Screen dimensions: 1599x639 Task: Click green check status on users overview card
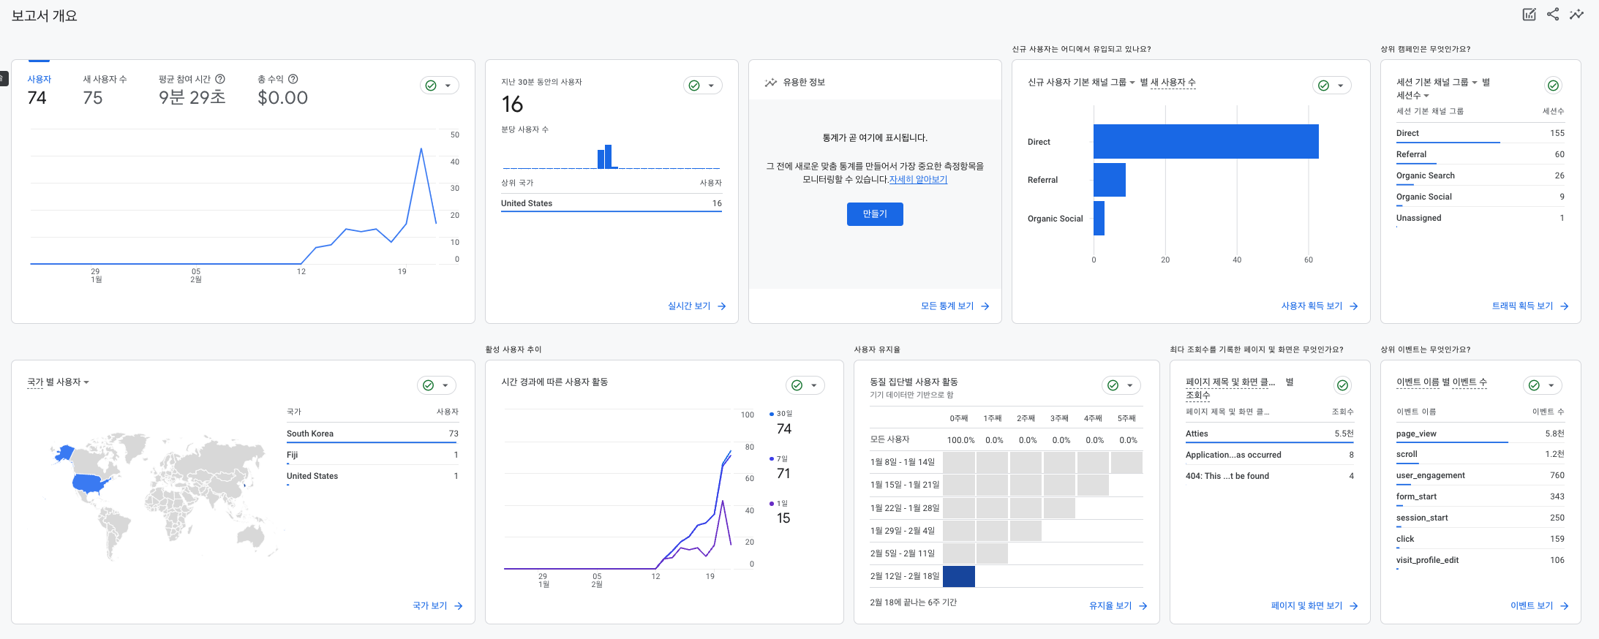point(431,86)
